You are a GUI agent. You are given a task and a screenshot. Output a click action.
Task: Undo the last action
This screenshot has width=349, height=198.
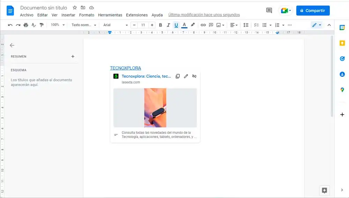click(x=10, y=25)
